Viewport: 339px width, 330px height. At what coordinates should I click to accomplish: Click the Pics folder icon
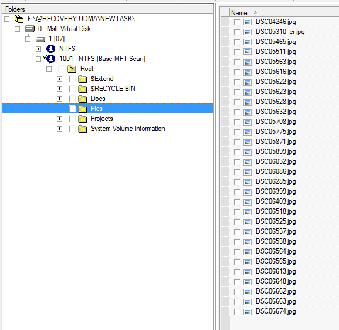pos(82,109)
